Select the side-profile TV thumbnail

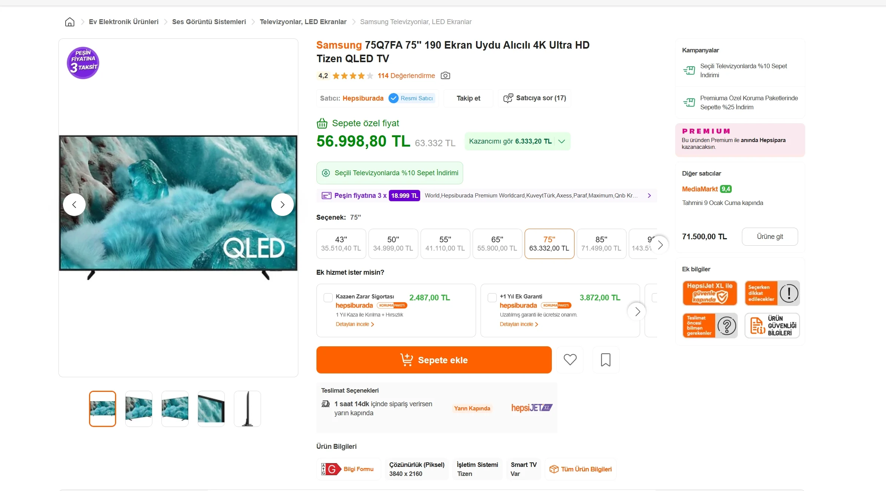pyautogui.click(x=247, y=409)
